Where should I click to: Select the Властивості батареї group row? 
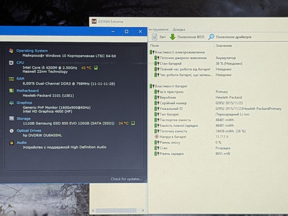[x=168, y=86]
